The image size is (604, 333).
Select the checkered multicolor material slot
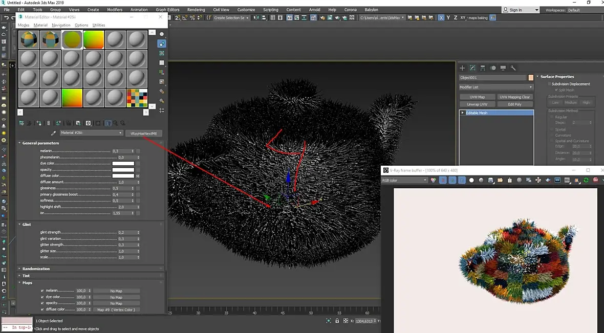click(137, 98)
